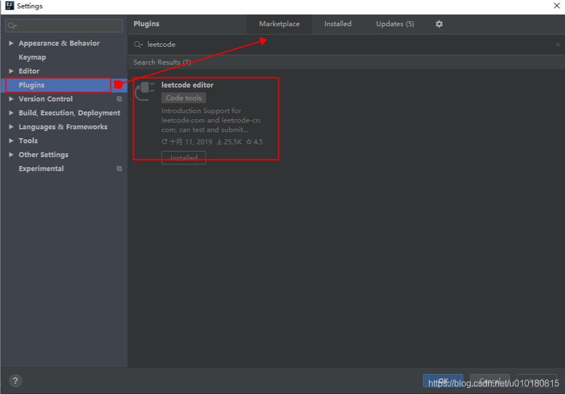The width and height of the screenshot is (565, 394).
Task: Expand the Languages & Frameworks node
Action: (11, 127)
